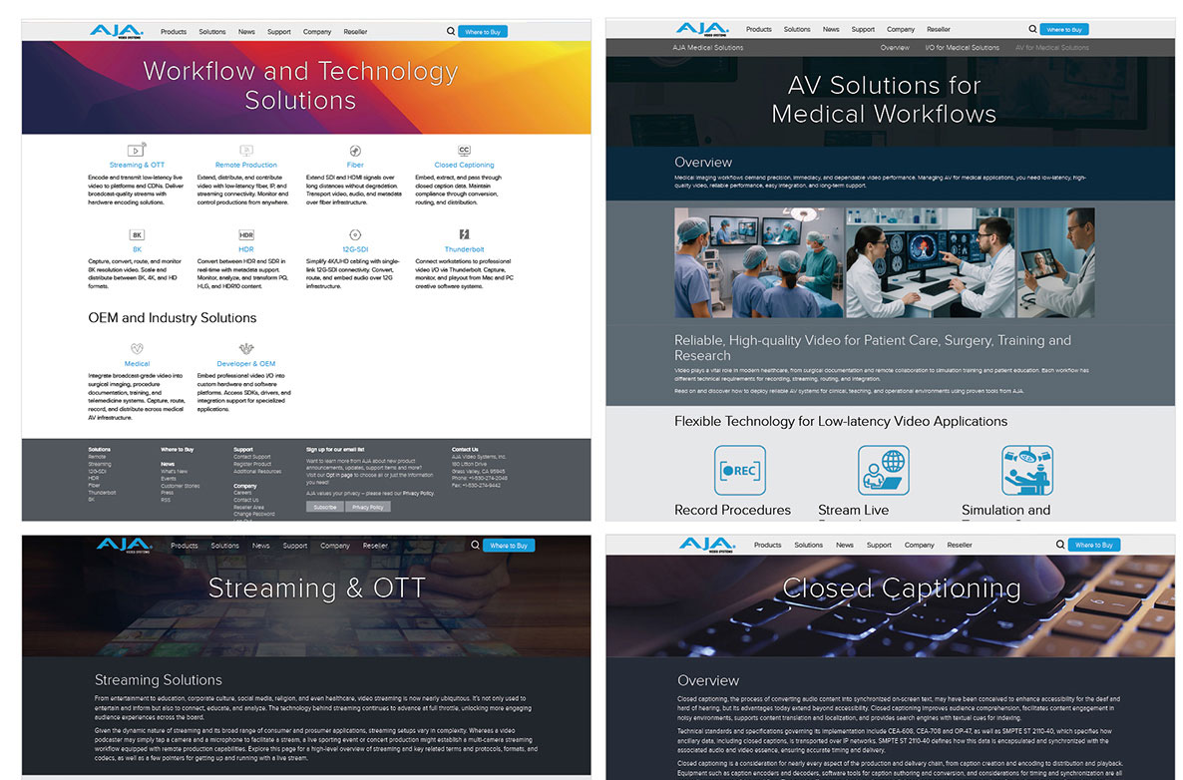Image resolution: width=1183 pixels, height=780 pixels.
Task: Click the 8K icon
Action: click(x=137, y=235)
